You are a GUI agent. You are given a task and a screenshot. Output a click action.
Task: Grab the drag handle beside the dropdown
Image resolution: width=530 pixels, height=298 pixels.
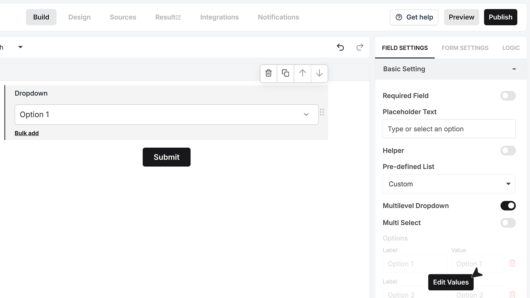(x=322, y=112)
